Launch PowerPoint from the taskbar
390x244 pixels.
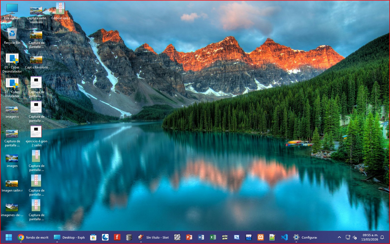189,237
